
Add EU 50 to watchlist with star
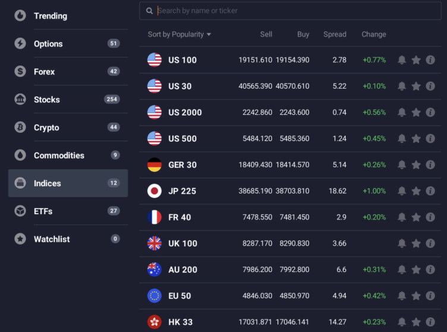pos(416,296)
